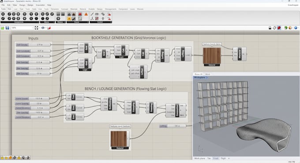The image size is (300, 163).
Task: Switch to the Analysis ribbon tab
Action: point(91,9)
